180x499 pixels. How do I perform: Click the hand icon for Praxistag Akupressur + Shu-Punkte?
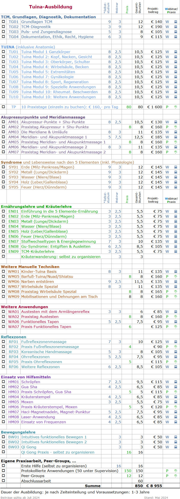pyautogui.click(x=176, y=127)
